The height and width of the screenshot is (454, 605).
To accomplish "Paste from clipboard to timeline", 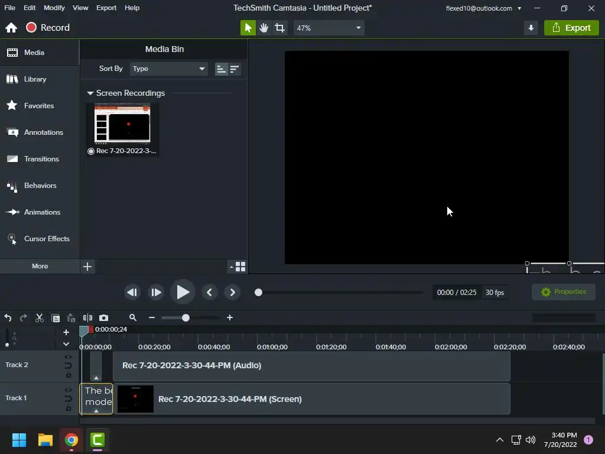I will (x=71, y=318).
